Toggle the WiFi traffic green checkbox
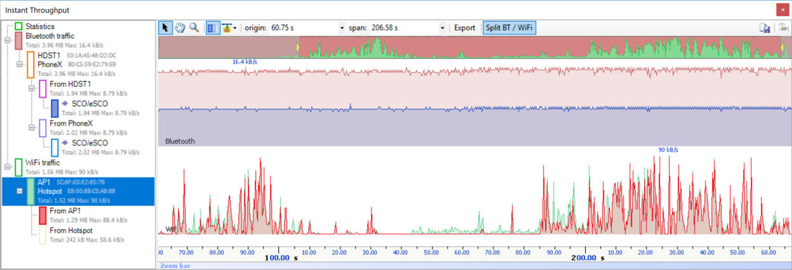Screen dimensions: 792x270 pos(18,167)
